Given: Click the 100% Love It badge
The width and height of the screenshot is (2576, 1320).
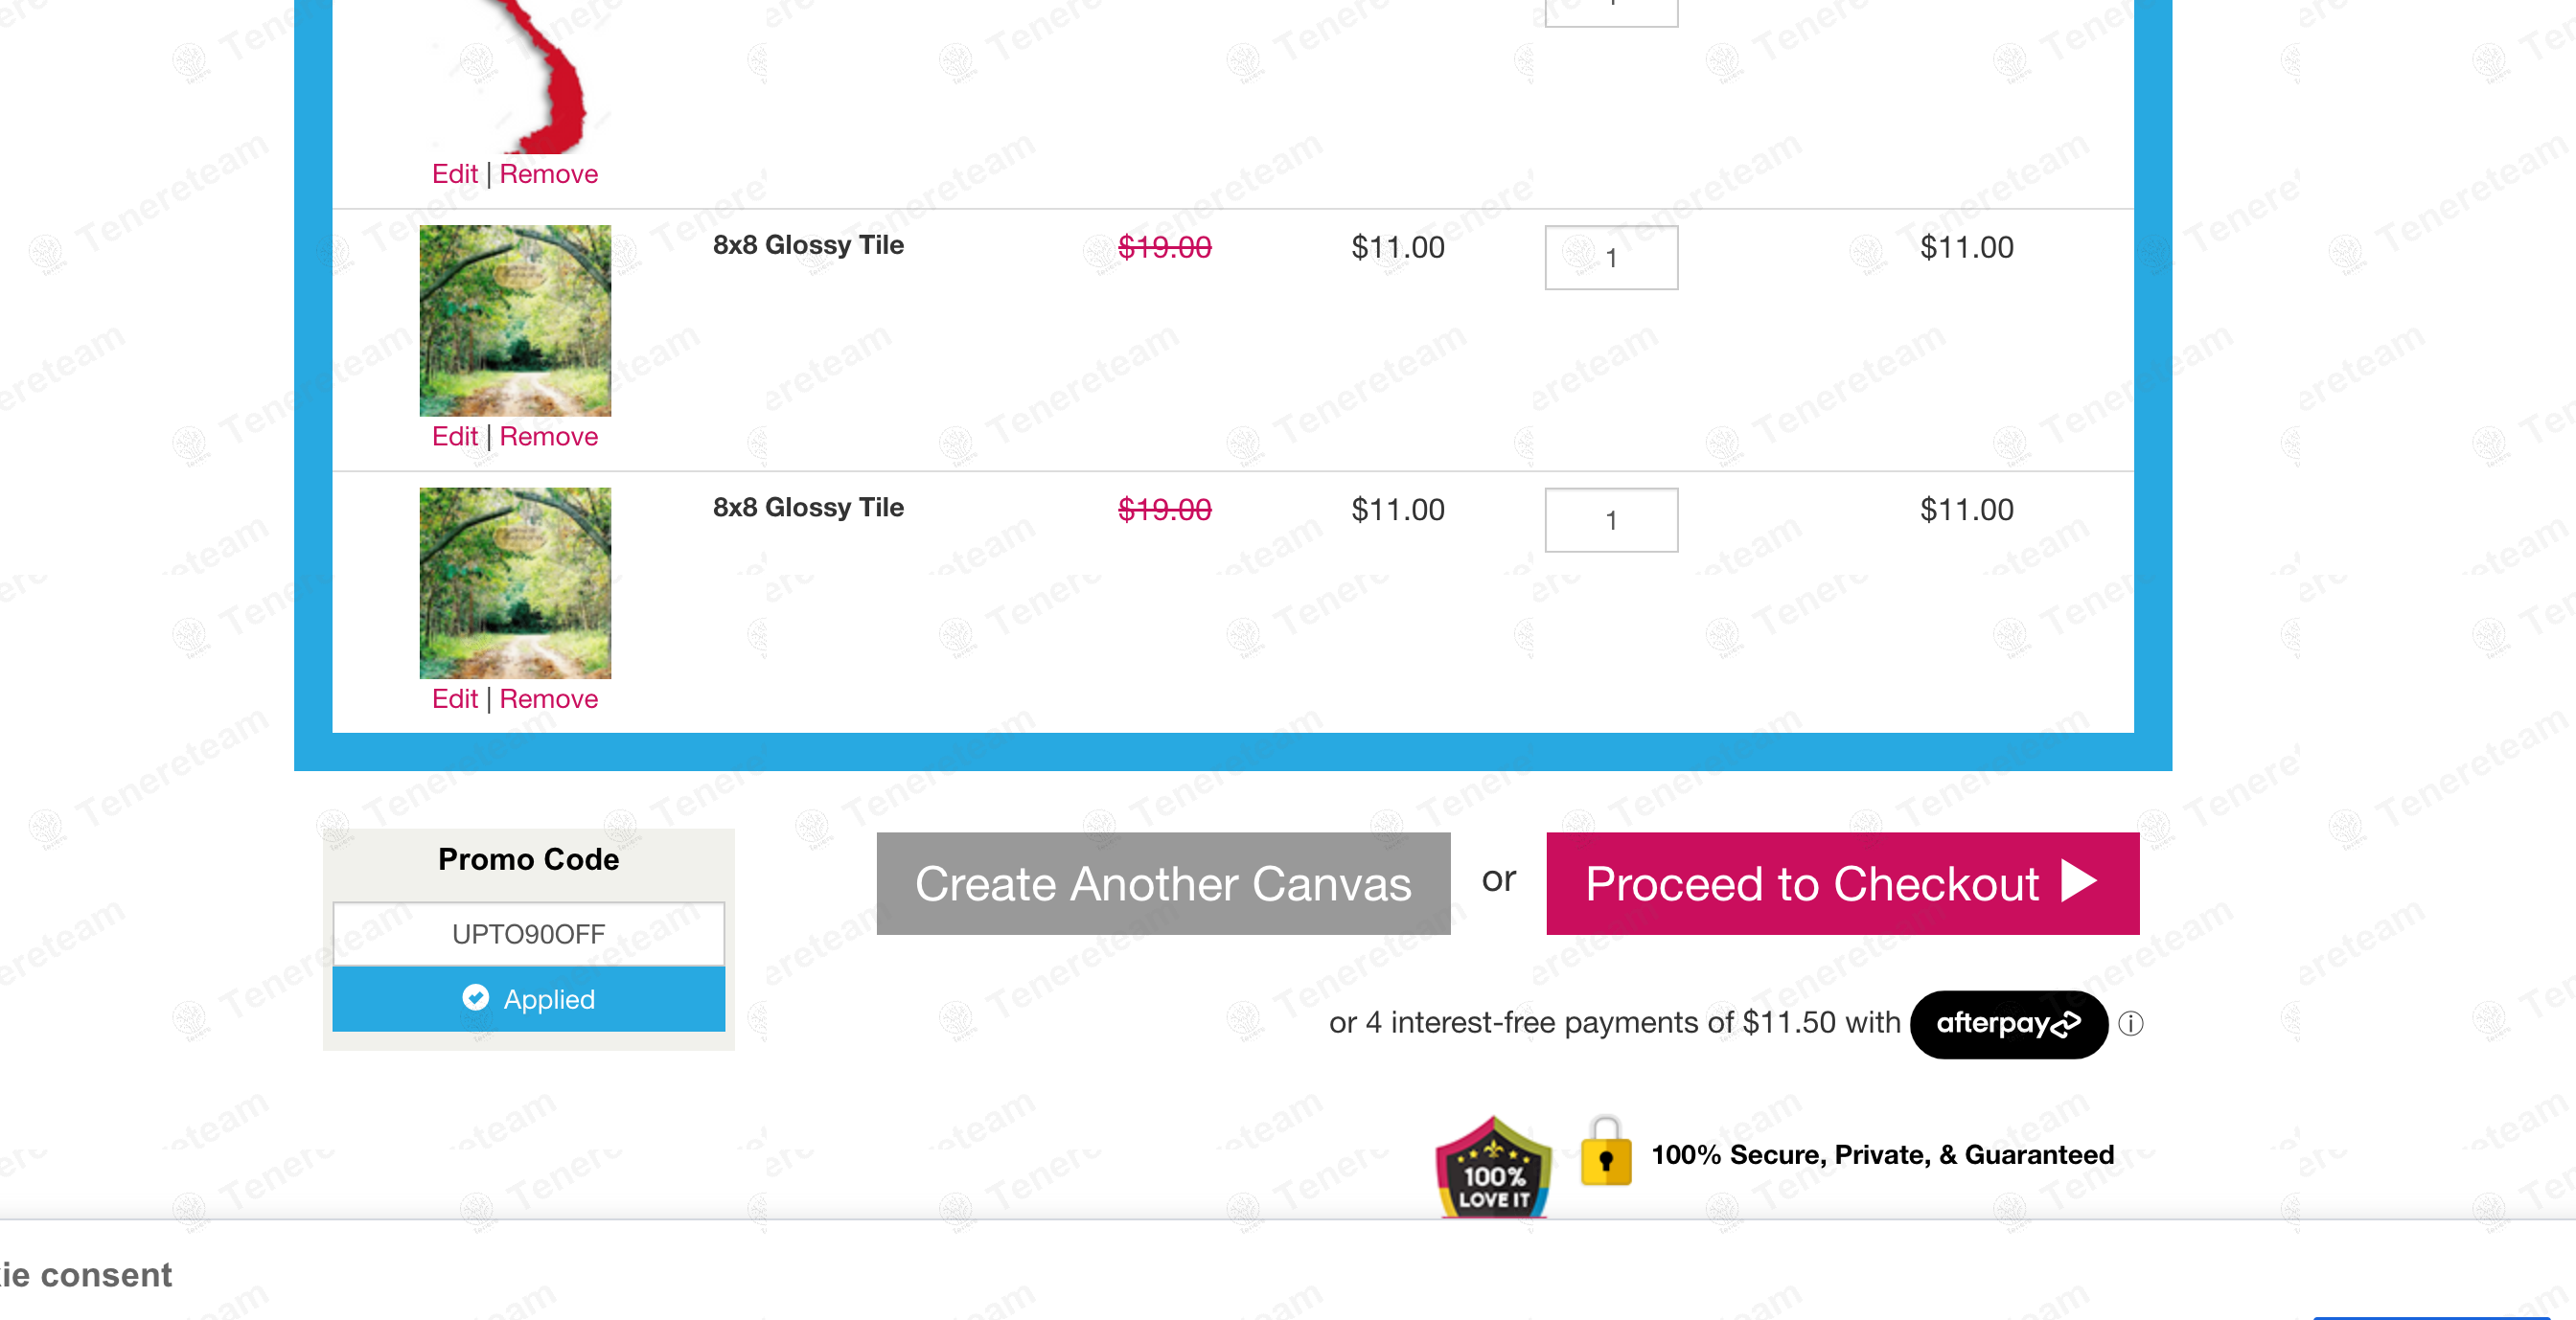Looking at the screenshot, I should (x=1493, y=1167).
